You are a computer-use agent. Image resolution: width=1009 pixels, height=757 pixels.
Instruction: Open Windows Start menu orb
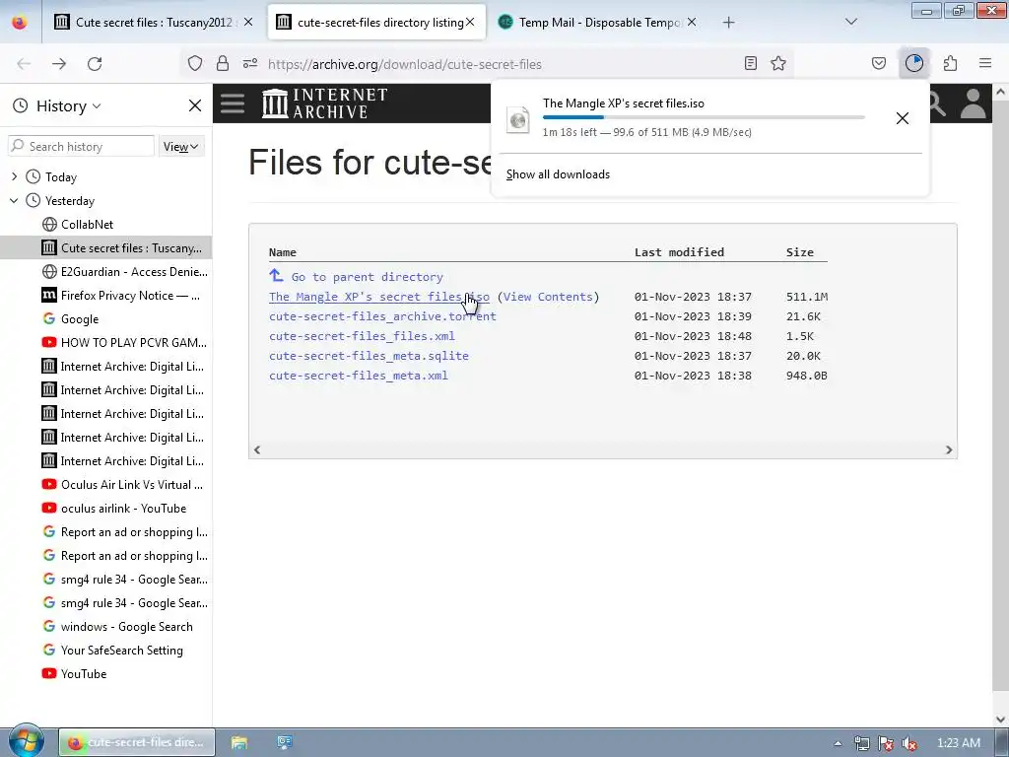coord(27,741)
